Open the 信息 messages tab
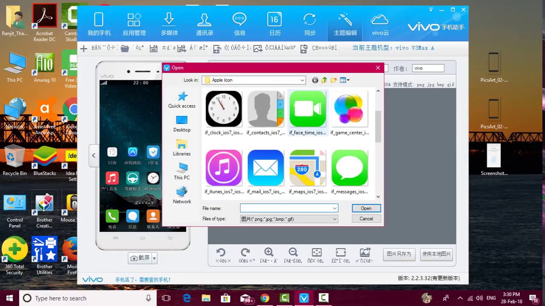 click(x=240, y=24)
